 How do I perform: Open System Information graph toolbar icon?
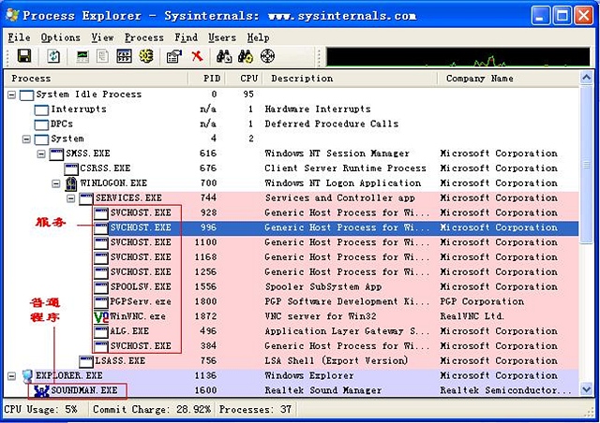pyautogui.click(x=82, y=56)
